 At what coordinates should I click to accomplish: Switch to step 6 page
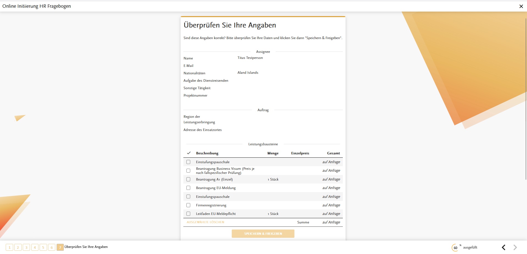pos(52,247)
